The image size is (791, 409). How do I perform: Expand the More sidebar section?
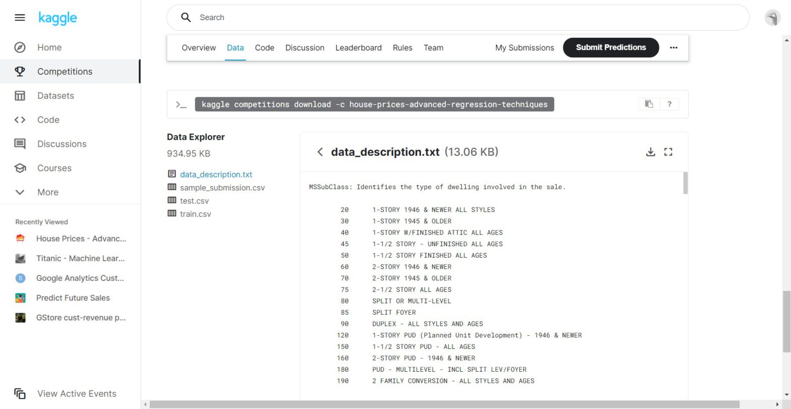[x=47, y=192]
